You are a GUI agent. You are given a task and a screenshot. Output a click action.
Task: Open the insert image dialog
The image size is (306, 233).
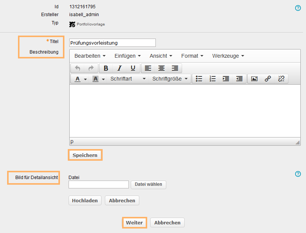tap(254, 79)
